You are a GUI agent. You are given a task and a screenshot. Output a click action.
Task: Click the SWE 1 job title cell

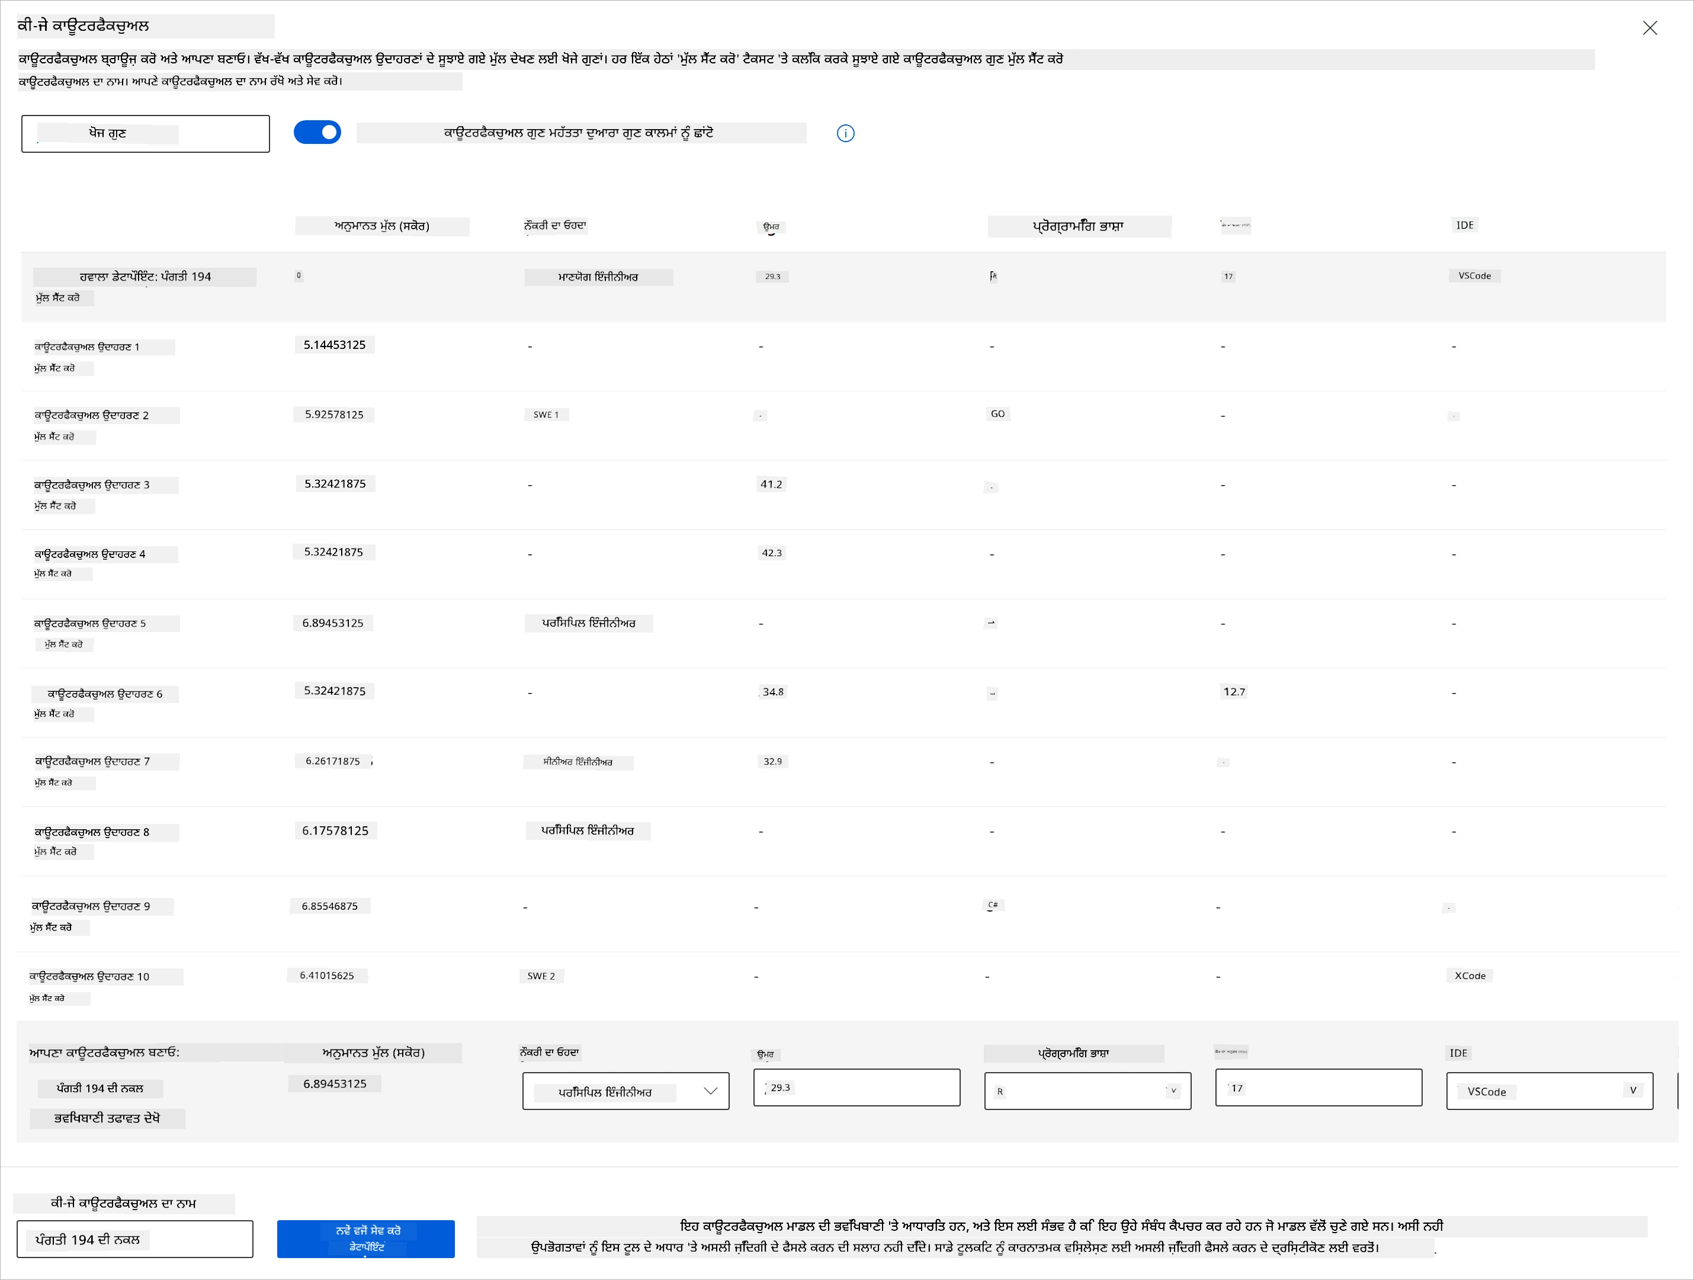[546, 415]
